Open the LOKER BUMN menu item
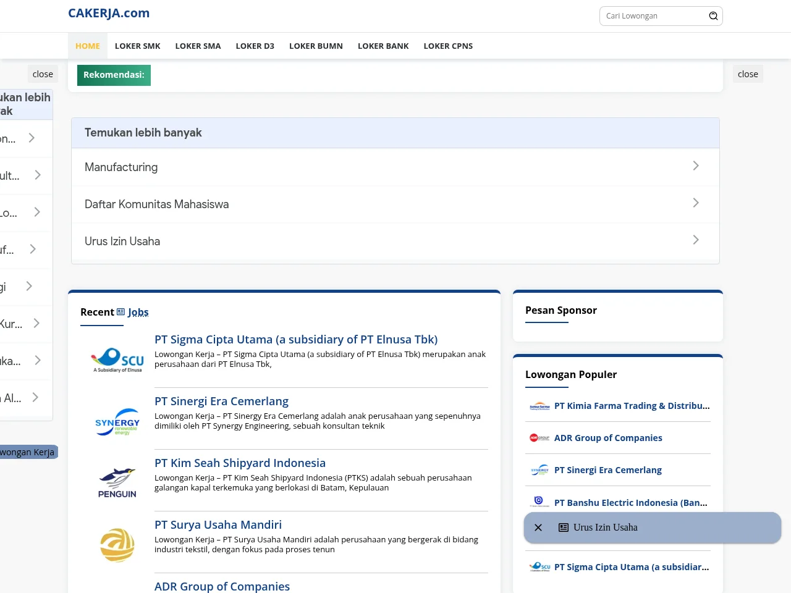791x593 pixels. point(316,46)
